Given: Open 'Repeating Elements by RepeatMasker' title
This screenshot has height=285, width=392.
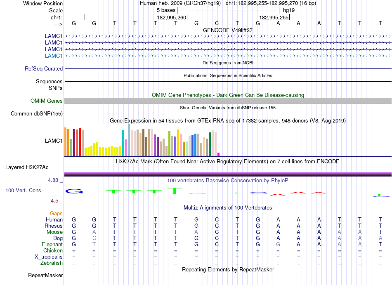Looking at the screenshot, I should 228,269.
